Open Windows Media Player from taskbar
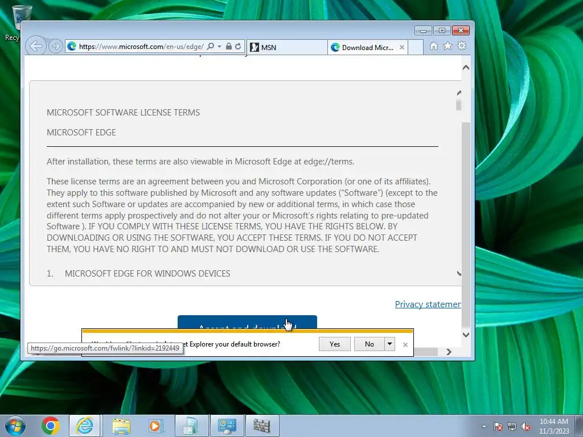583x437 pixels. click(156, 426)
